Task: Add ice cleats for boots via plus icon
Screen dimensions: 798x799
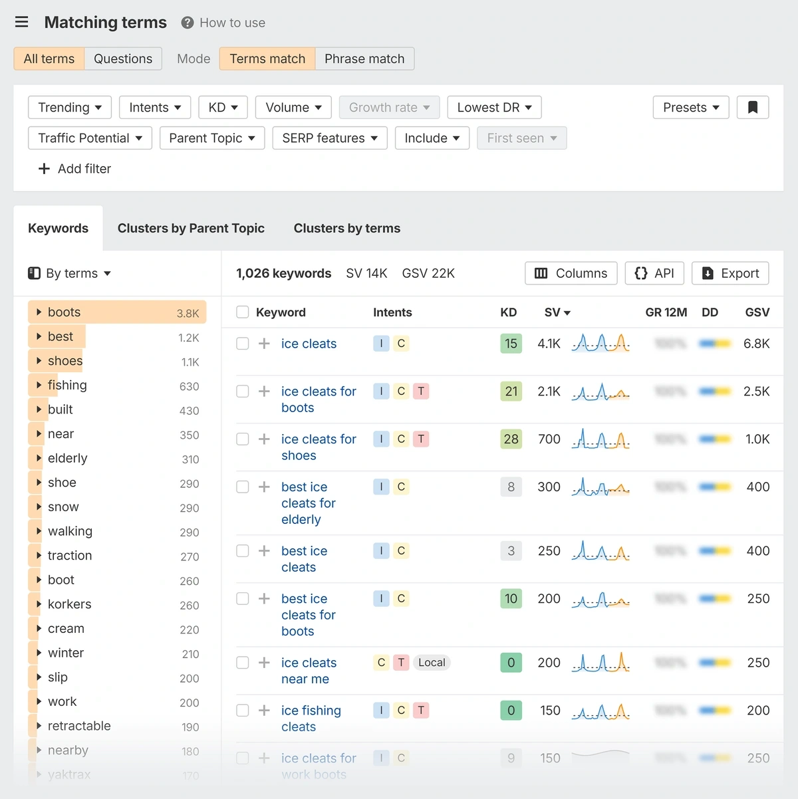Action: coord(264,392)
